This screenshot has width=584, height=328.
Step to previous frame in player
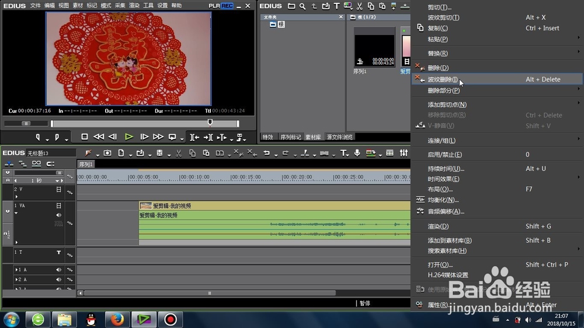113,137
